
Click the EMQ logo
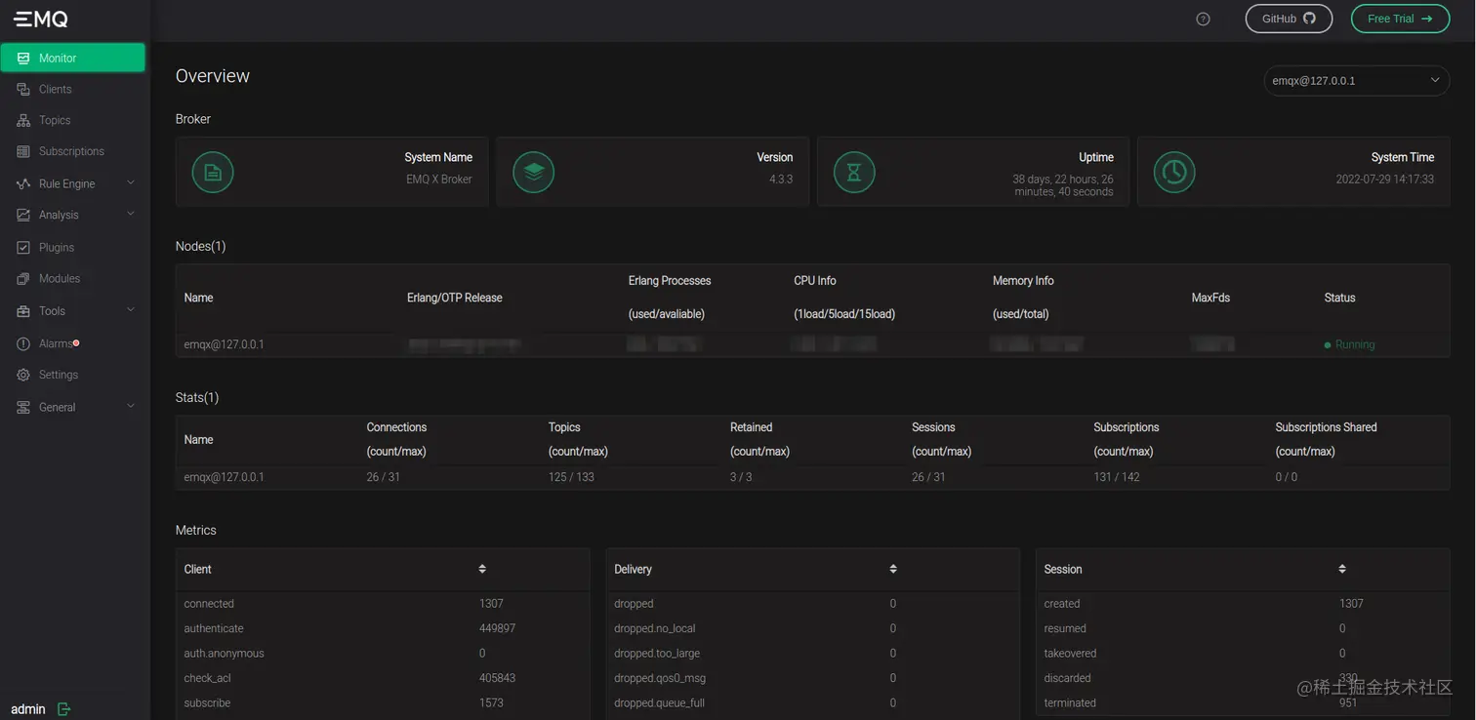pyautogui.click(x=40, y=19)
